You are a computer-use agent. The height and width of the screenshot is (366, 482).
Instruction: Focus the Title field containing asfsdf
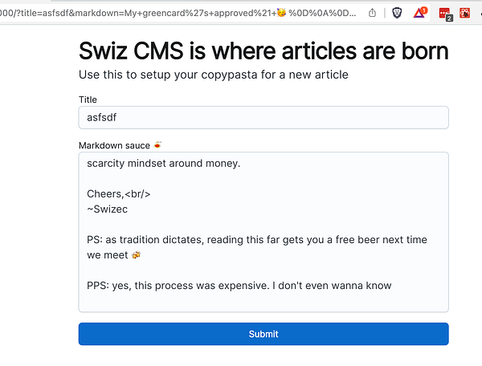point(263,117)
